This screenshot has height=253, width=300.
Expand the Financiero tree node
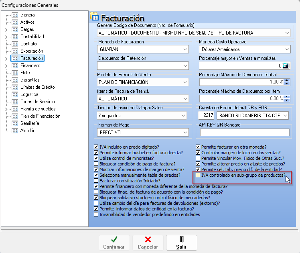coord(6,66)
